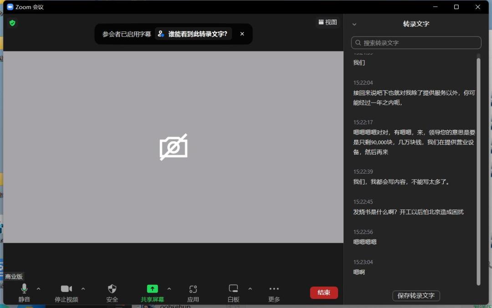Expand whiteboard options arrow beside 白板

click(250, 288)
